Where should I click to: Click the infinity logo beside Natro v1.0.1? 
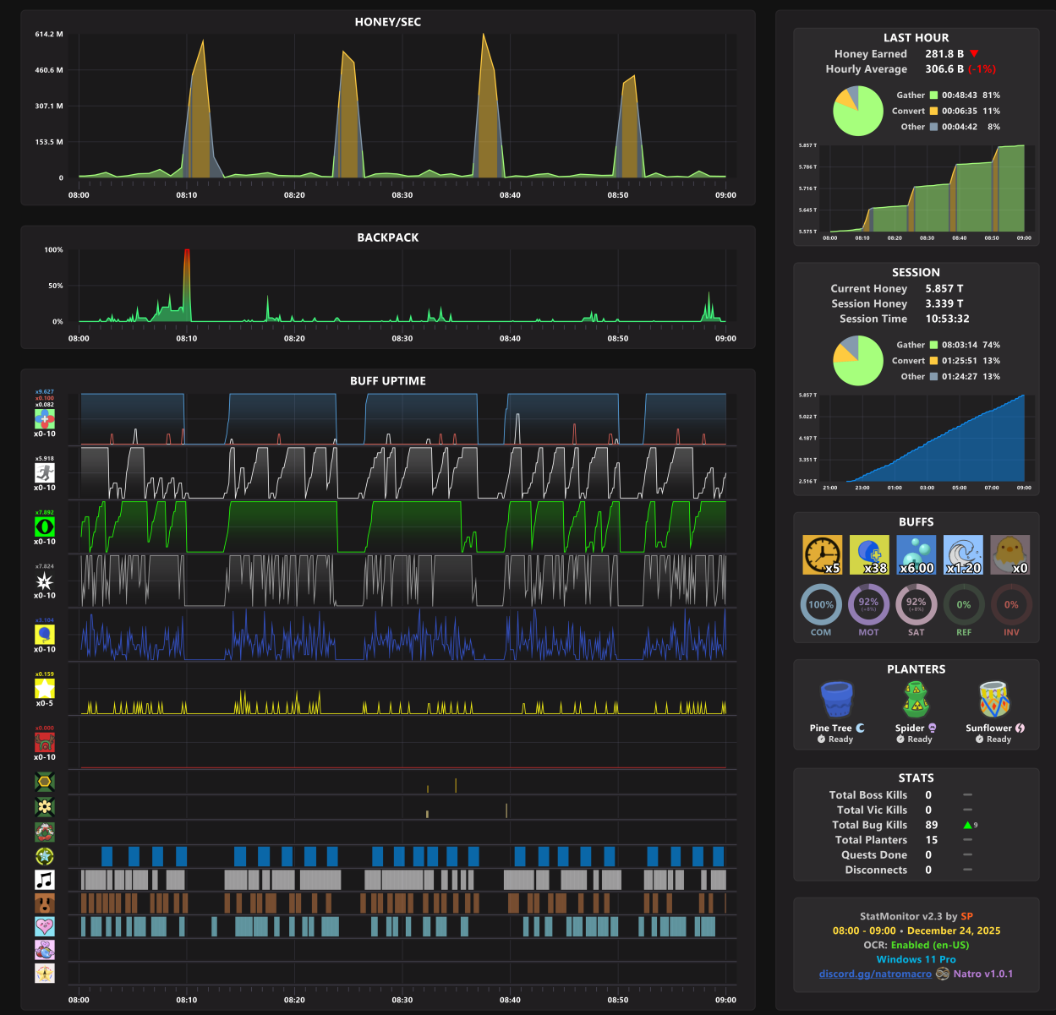[x=942, y=974]
